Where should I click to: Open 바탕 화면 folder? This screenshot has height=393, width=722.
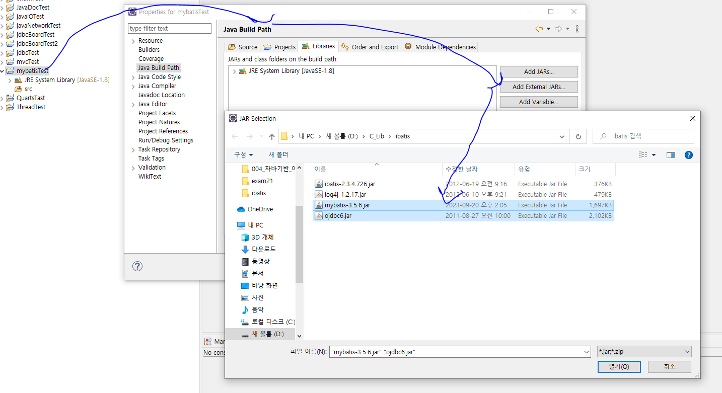tap(264, 286)
